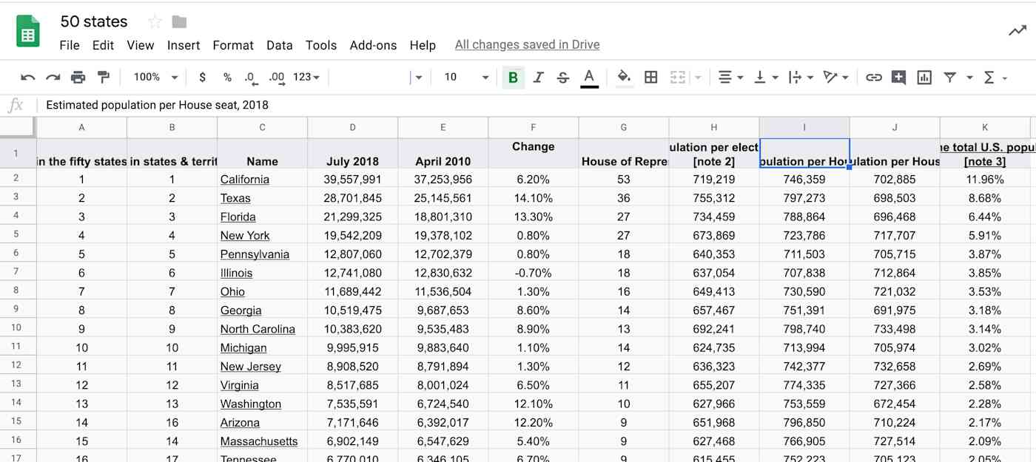The width and height of the screenshot is (1036, 462).
Task: Click the paint format tool
Action: 102,77
